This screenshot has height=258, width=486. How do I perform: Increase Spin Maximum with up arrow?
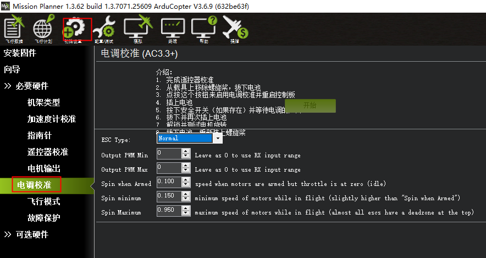coord(186,208)
